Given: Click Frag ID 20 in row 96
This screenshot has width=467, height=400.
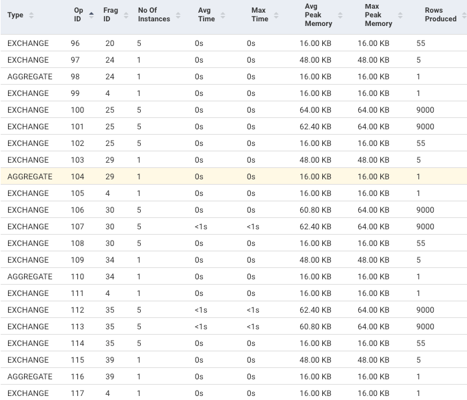Looking at the screenshot, I should [110, 43].
